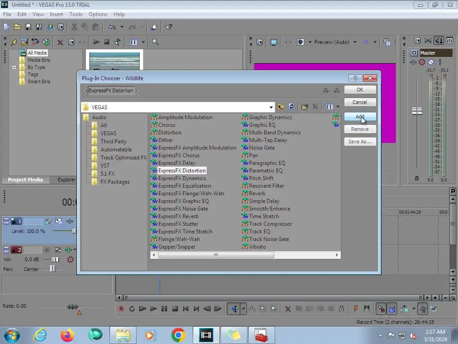Open Firefox from the taskbar
This screenshot has width=458, height=344.
click(67, 335)
